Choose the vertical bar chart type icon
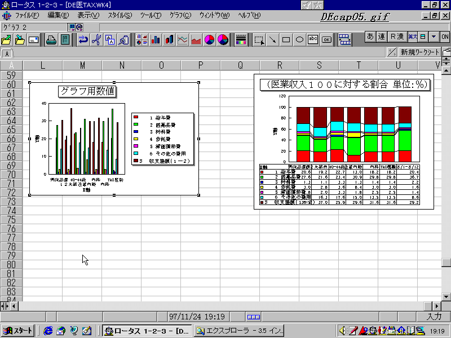 point(156,40)
